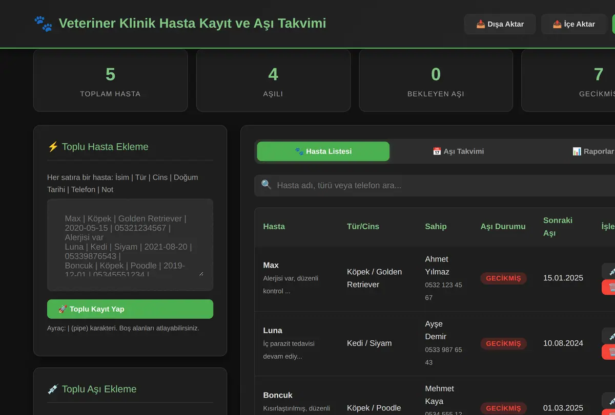Delete Luna using the red trash button
The height and width of the screenshot is (415, 615).
[x=609, y=352]
